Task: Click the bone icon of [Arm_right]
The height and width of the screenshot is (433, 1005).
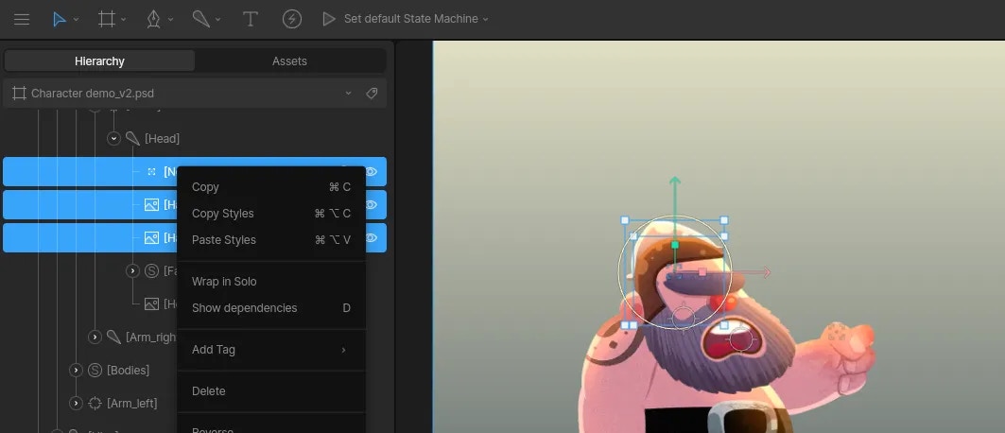Action: click(x=113, y=337)
